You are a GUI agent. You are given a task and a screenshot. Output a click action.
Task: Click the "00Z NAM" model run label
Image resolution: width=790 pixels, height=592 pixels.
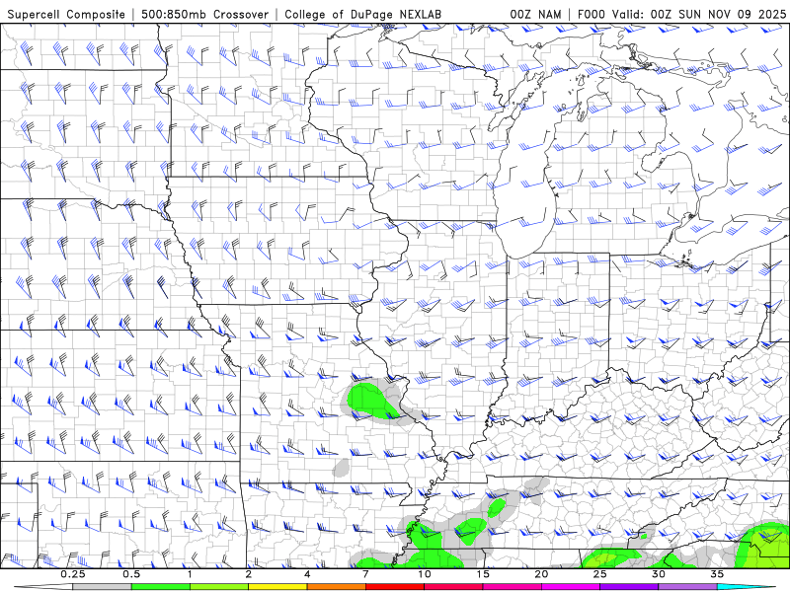[x=535, y=14]
